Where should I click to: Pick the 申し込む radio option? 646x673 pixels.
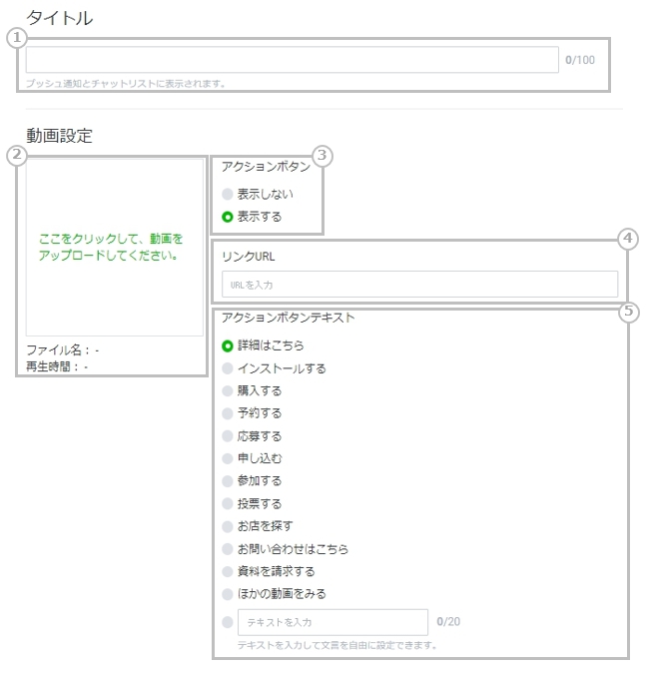point(228,458)
